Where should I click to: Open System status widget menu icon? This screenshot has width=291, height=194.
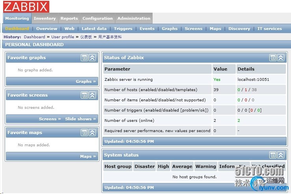[x=273, y=155]
